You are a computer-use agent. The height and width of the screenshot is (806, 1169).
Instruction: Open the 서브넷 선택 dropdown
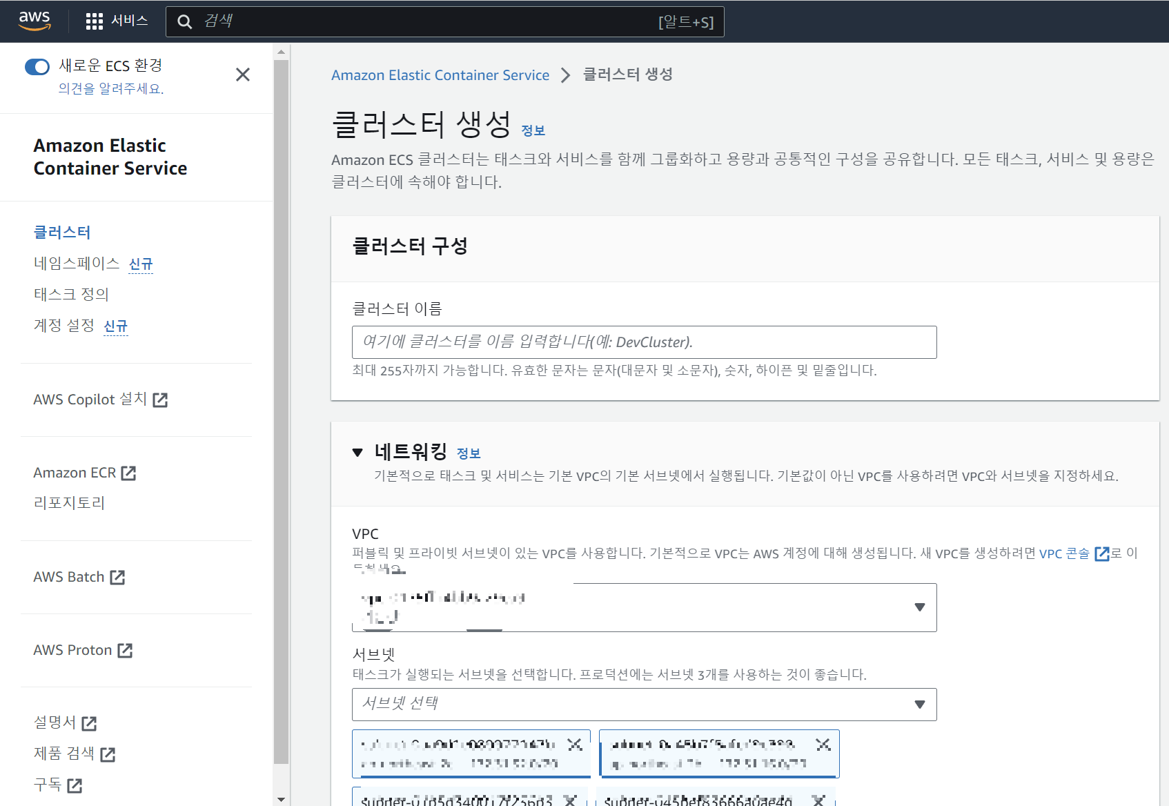645,705
